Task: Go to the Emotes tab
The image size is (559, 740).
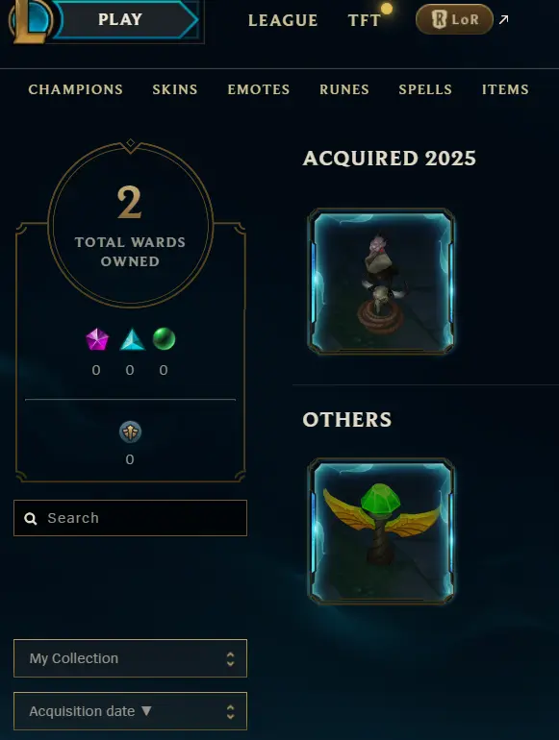Action: (x=259, y=89)
